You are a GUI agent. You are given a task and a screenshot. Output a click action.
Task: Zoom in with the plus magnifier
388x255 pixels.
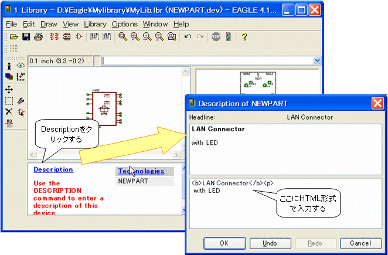click(135, 37)
